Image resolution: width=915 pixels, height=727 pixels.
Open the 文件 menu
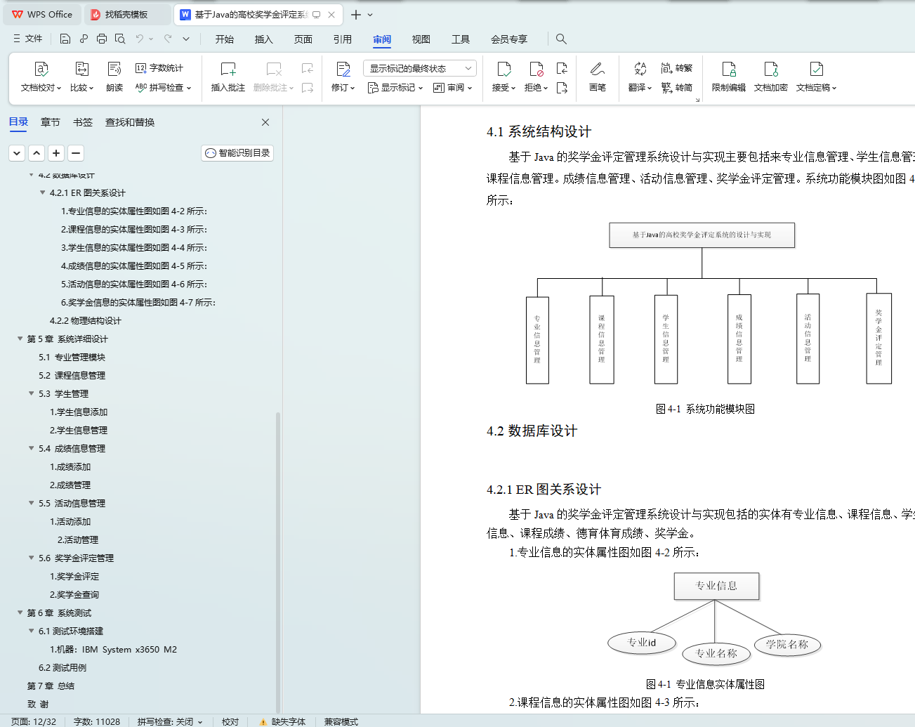coord(28,39)
